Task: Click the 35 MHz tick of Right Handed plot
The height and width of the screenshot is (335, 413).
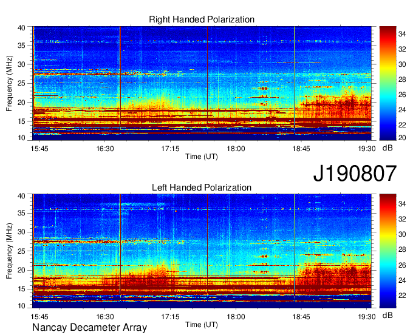Action: pos(21,46)
